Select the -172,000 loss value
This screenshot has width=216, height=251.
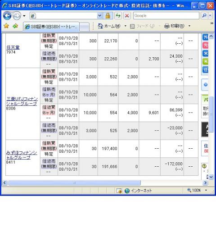tap(174, 164)
